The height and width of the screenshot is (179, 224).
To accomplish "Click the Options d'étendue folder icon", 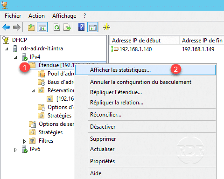I will click(42, 107).
